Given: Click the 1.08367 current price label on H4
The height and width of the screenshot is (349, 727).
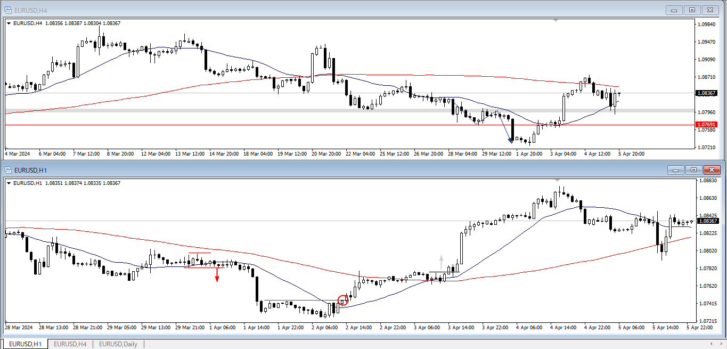Looking at the screenshot, I should pos(707,93).
